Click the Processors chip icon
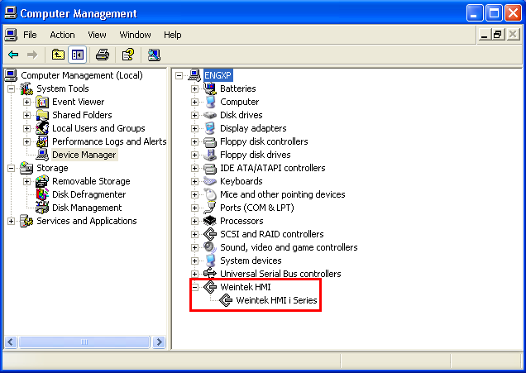Viewport: 526px width, 373px height. tap(210, 221)
